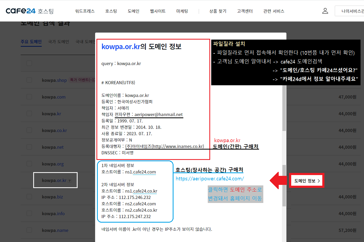Click the cafe24 hosting logo

30,11
